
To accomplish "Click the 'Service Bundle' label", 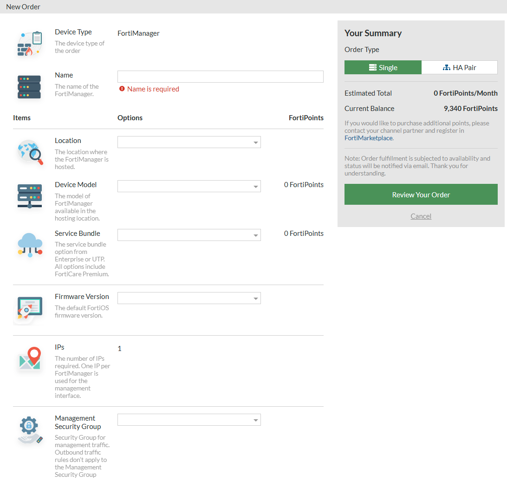I will click(77, 234).
